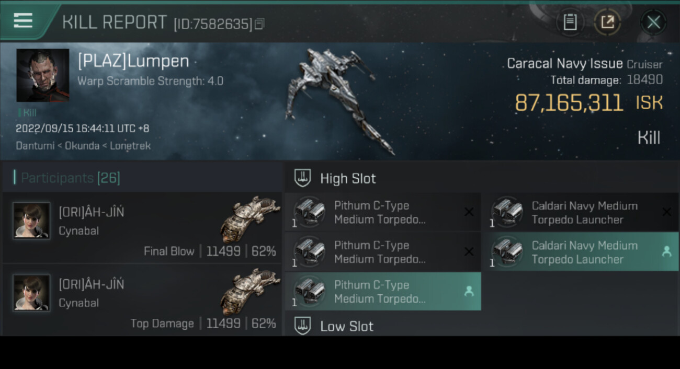This screenshot has height=369, width=680.
Task: Open Final Blow participant ÂH-JÍŃ portrait
Action: click(31, 221)
